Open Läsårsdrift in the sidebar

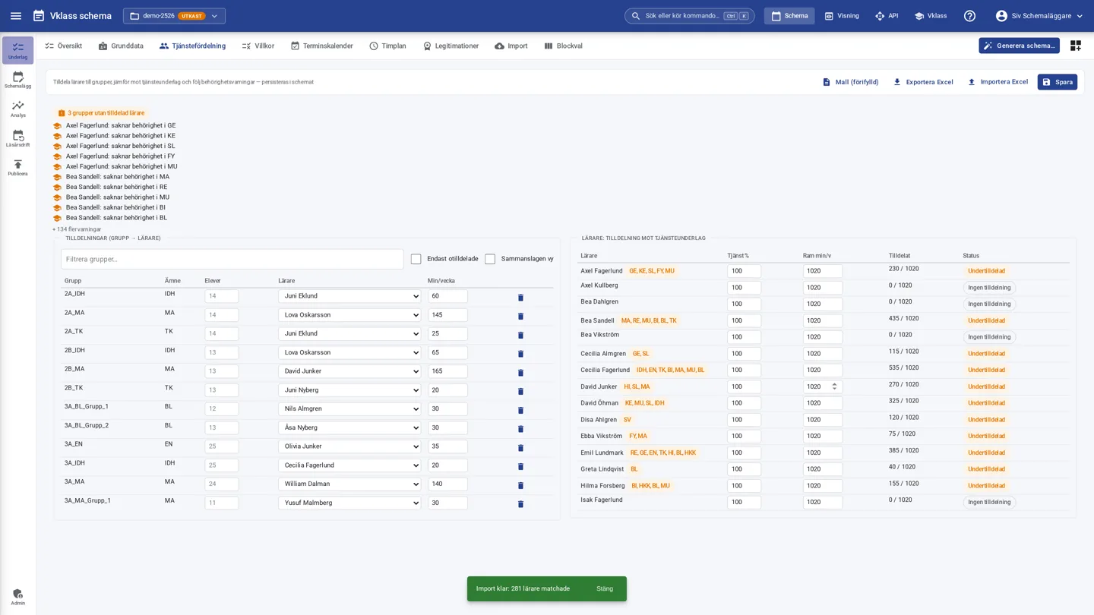point(17,139)
